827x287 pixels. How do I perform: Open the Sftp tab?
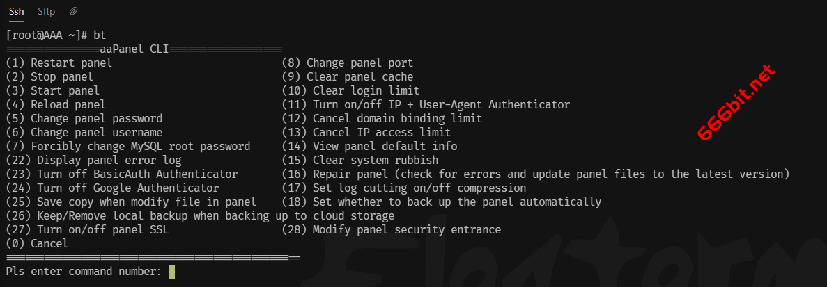[x=47, y=11]
